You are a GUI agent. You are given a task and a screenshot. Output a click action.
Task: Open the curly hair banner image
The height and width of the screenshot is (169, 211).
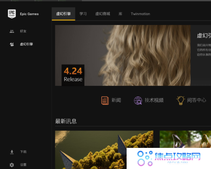pyautogui.click(x=123, y=55)
